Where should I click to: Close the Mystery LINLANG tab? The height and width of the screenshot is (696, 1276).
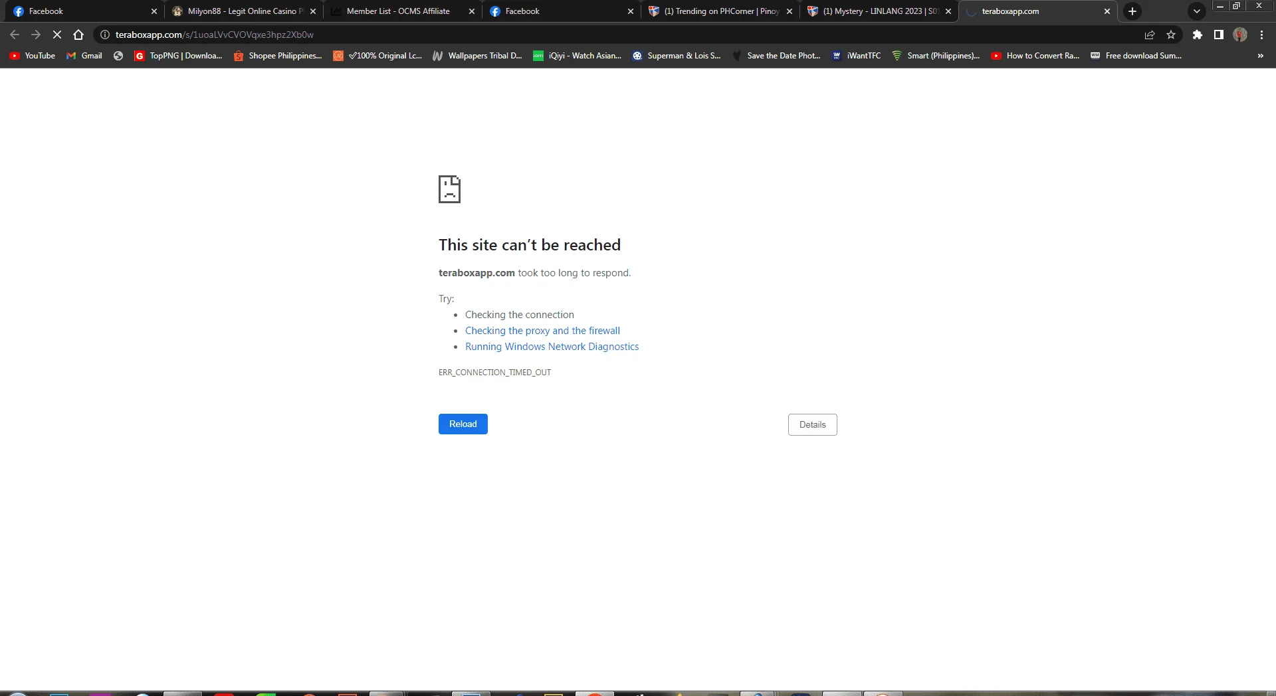[948, 11]
